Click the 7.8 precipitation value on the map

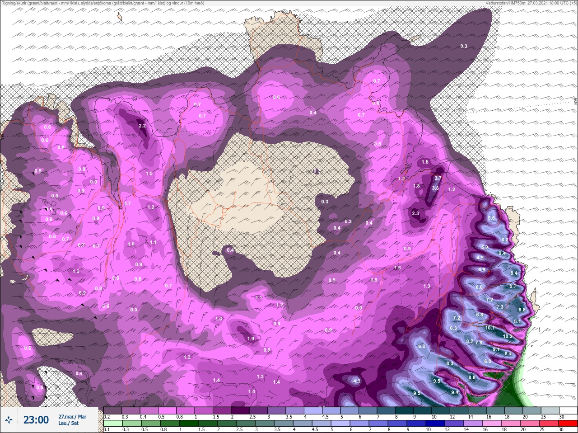pos(479,343)
